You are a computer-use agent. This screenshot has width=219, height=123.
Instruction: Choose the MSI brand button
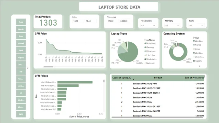(x=21, y=114)
